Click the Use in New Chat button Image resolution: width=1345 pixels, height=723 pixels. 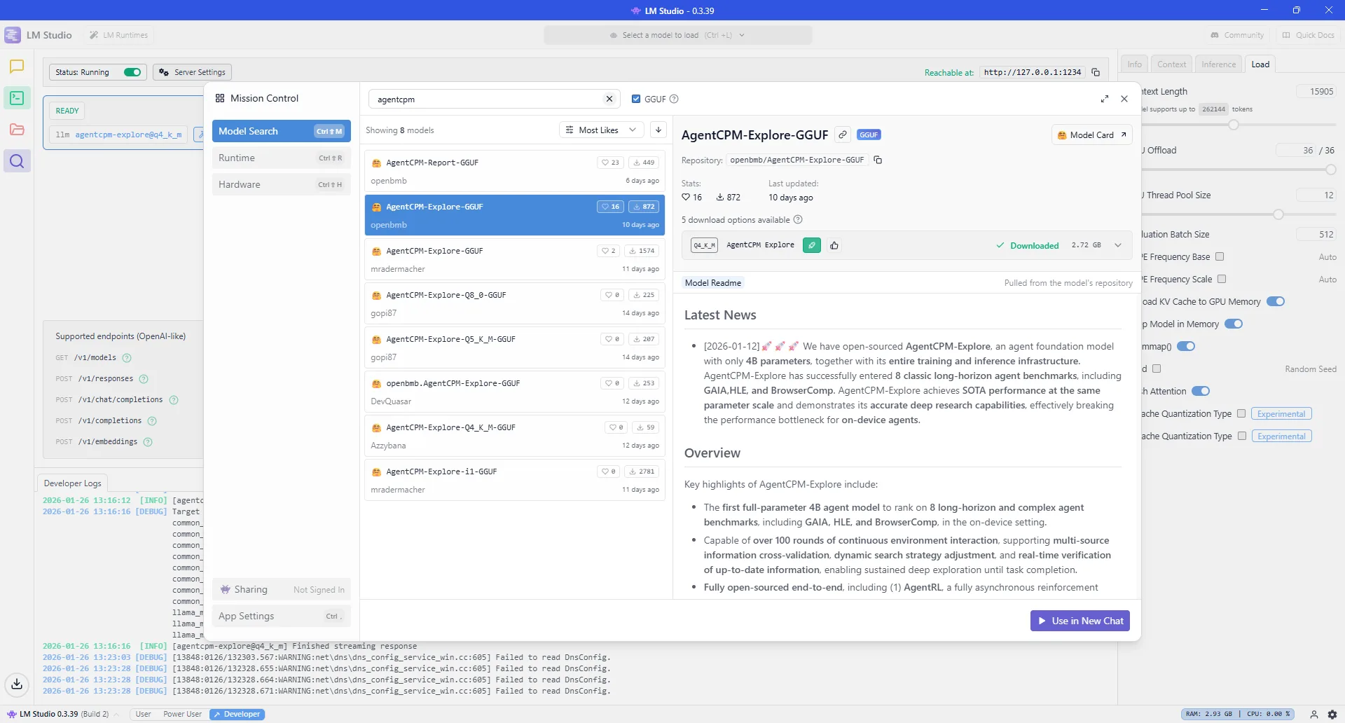pyautogui.click(x=1080, y=621)
